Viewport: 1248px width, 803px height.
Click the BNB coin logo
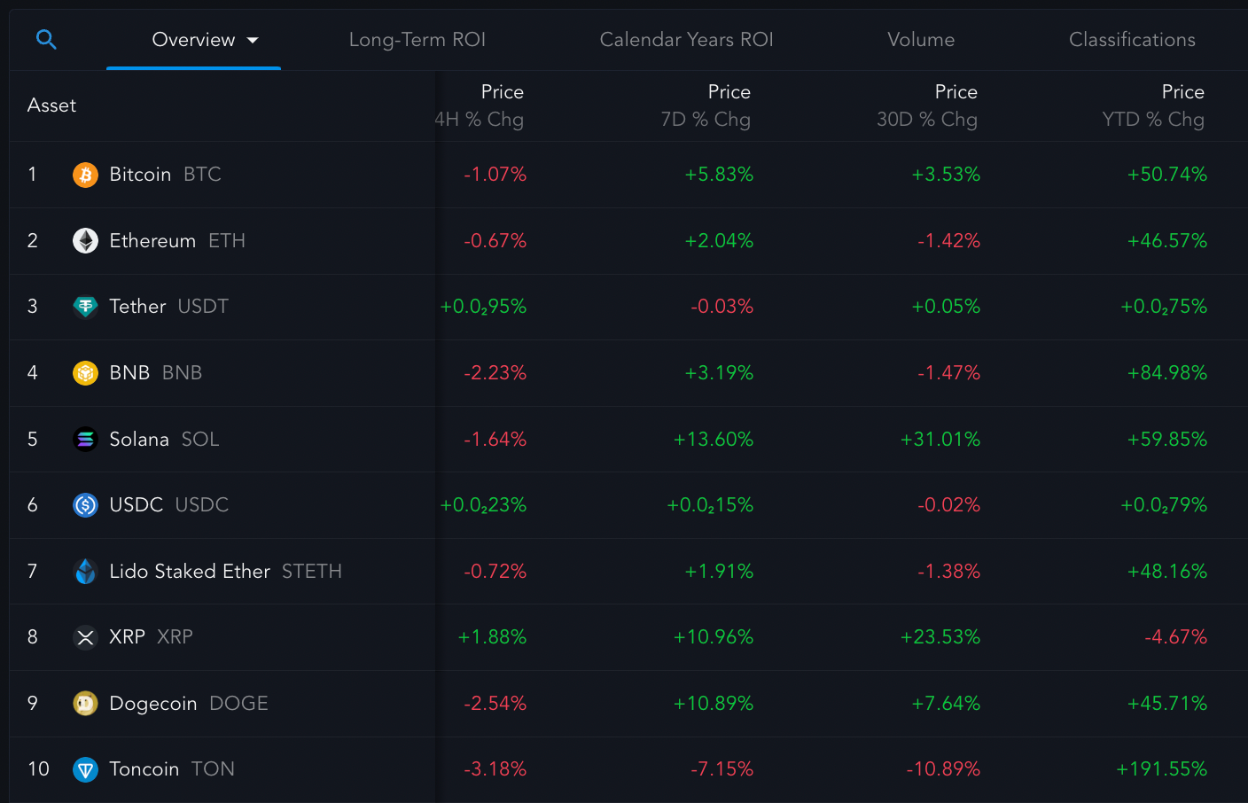pos(85,373)
